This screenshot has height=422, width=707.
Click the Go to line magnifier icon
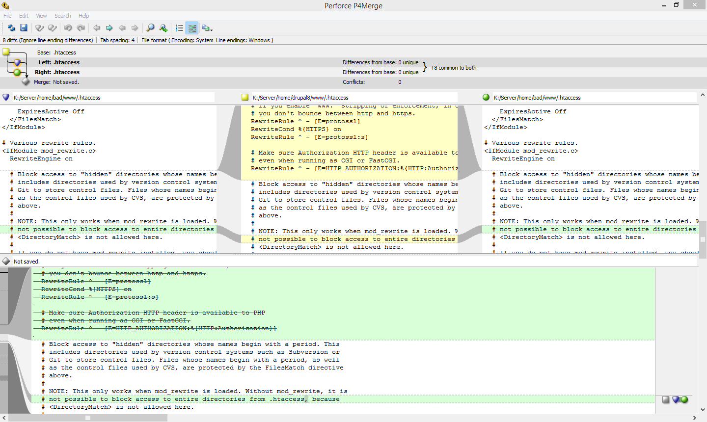163,28
